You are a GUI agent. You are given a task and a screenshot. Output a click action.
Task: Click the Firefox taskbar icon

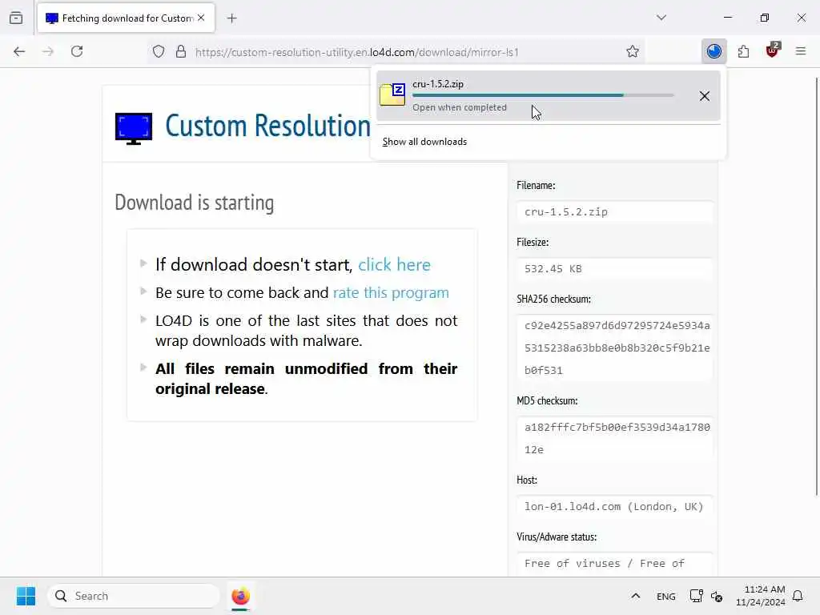pos(240,596)
